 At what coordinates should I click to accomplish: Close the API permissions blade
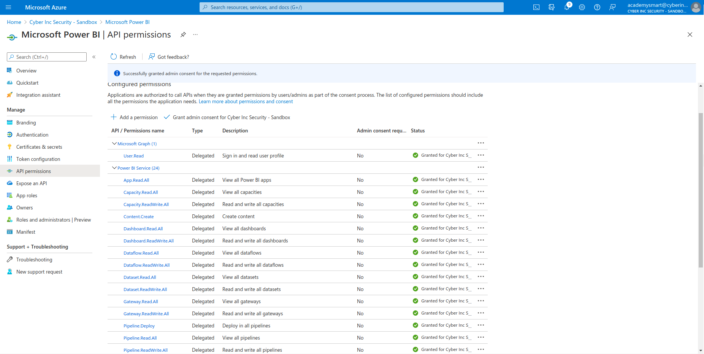[690, 35]
